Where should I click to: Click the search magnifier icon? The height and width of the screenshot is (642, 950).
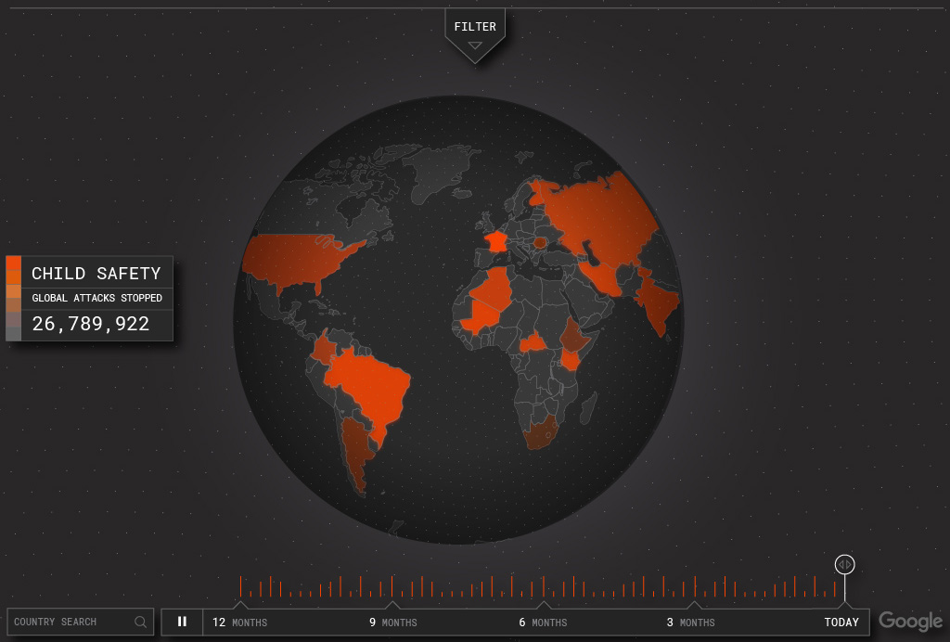click(x=141, y=622)
